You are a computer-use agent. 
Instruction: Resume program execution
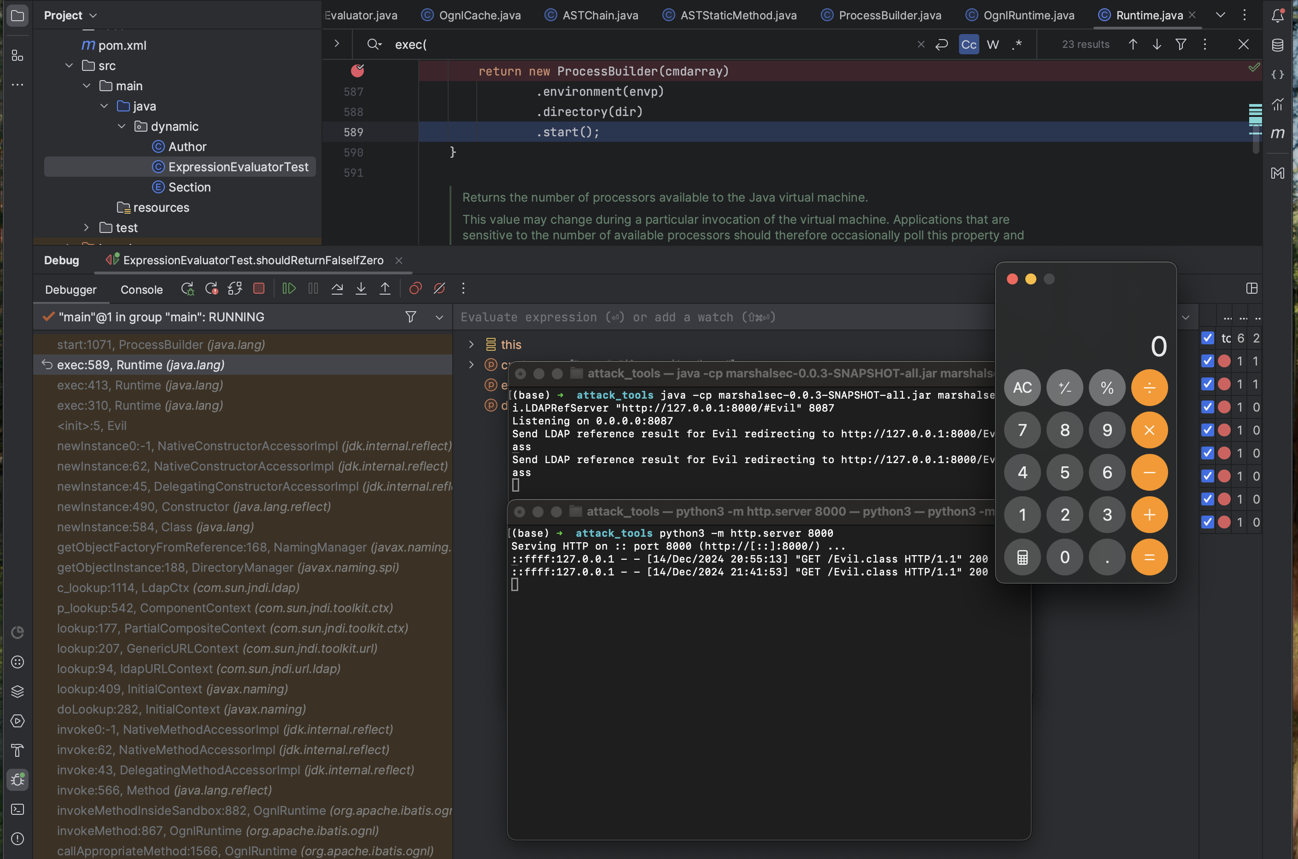[289, 289]
